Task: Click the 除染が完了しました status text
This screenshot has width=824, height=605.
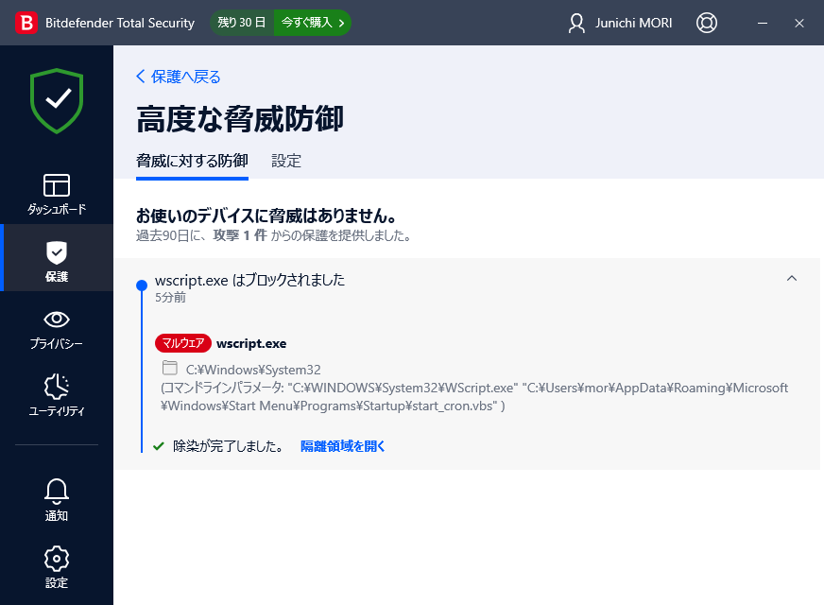Action: (x=229, y=446)
